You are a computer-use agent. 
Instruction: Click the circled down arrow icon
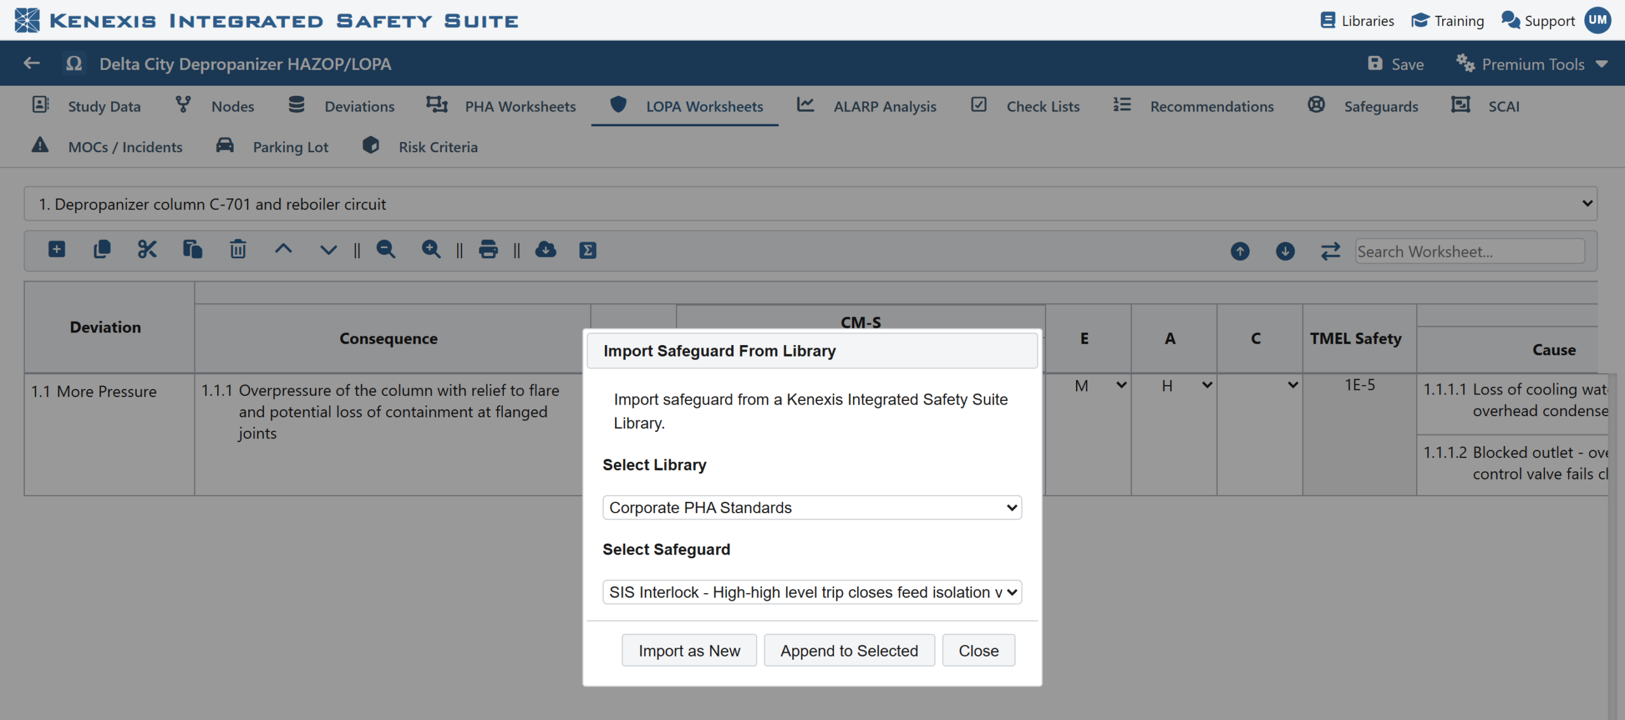1285,251
